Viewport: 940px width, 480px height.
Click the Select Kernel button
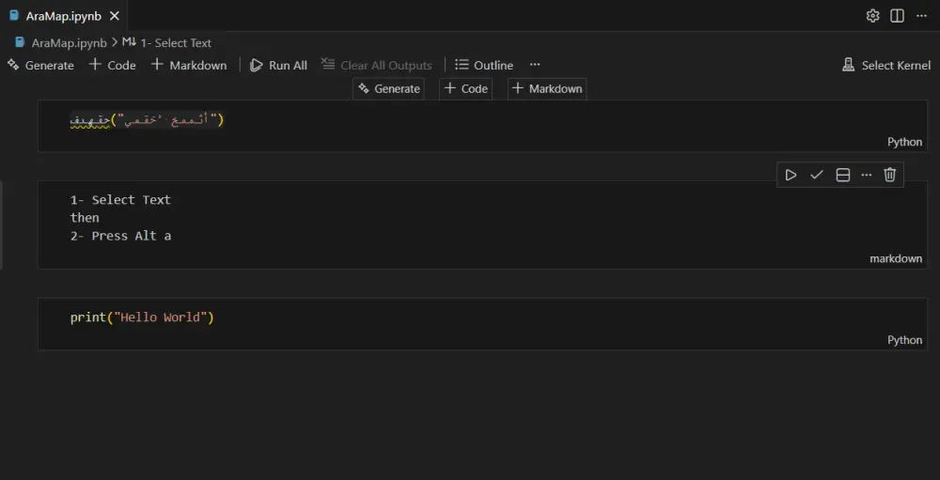886,65
